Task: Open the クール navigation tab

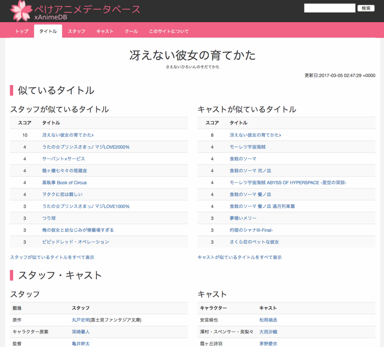Action: click(131, 31)
